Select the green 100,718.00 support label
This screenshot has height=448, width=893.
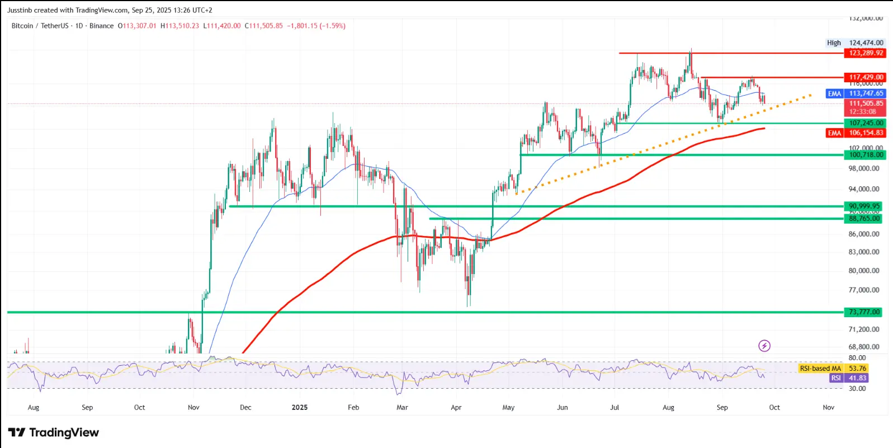(x=866, y=155)
